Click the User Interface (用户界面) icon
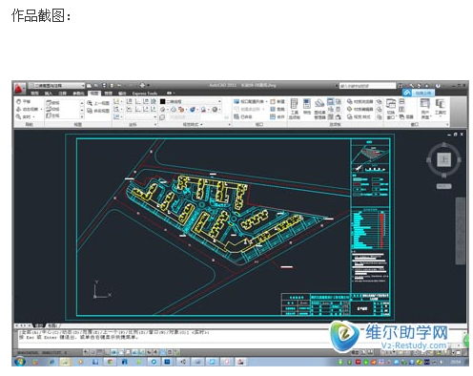The height and width of the screenshot is (376, 473). 425,109
